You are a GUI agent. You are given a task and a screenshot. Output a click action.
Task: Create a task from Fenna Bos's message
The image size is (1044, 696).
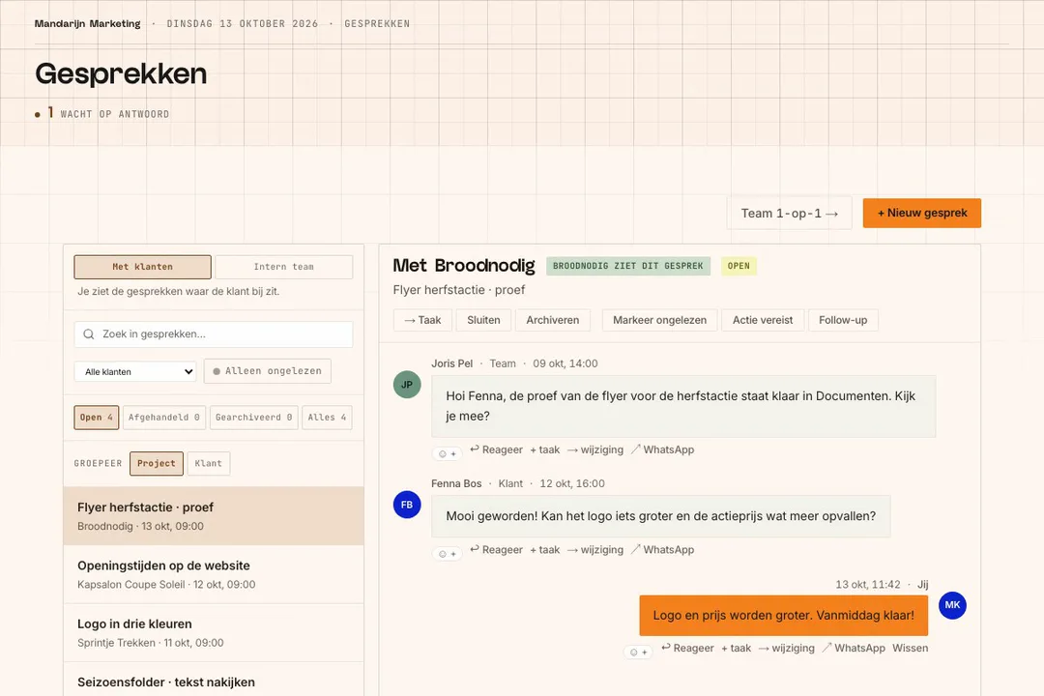545,549
